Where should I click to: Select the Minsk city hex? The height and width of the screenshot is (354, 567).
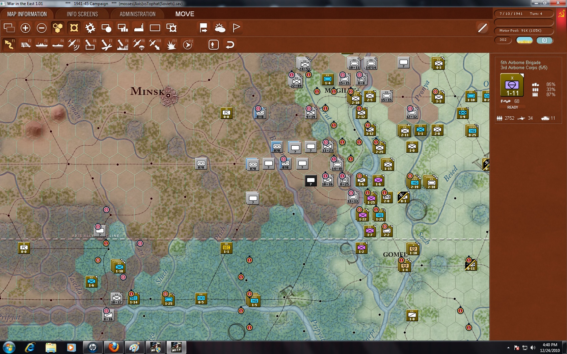pos(168,96)
